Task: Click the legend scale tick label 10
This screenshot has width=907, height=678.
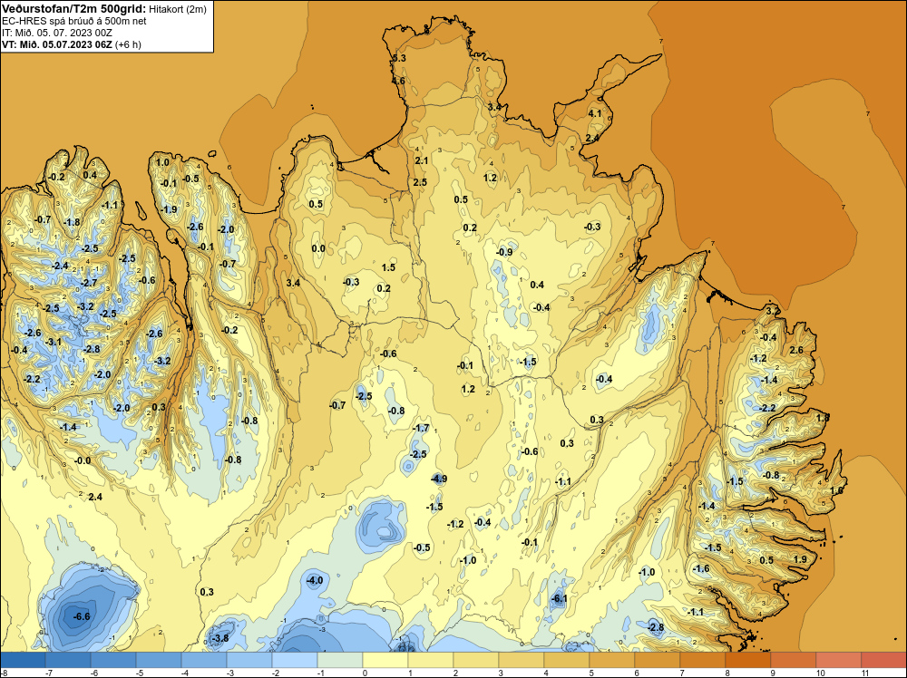Action: tap(820, 673)
